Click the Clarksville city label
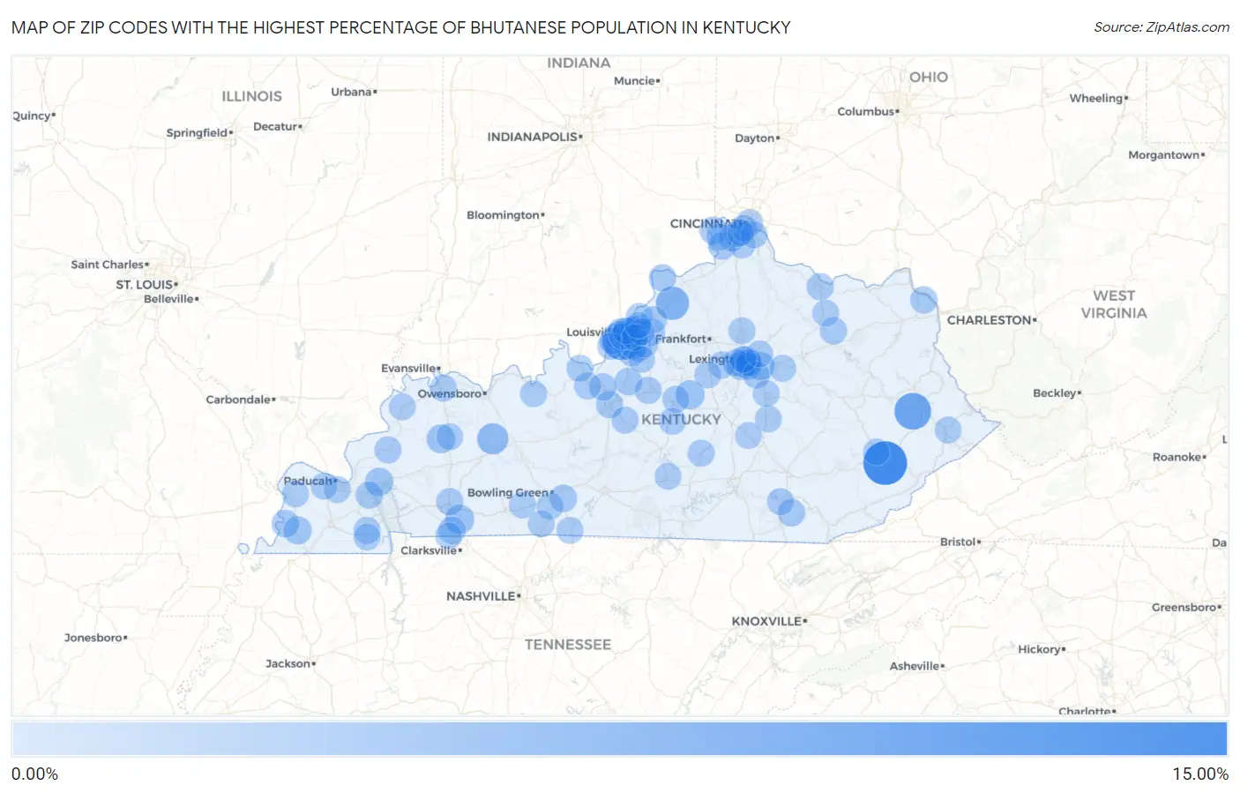The height and width of the screenshot is (793, 1240). click(429, 550)
